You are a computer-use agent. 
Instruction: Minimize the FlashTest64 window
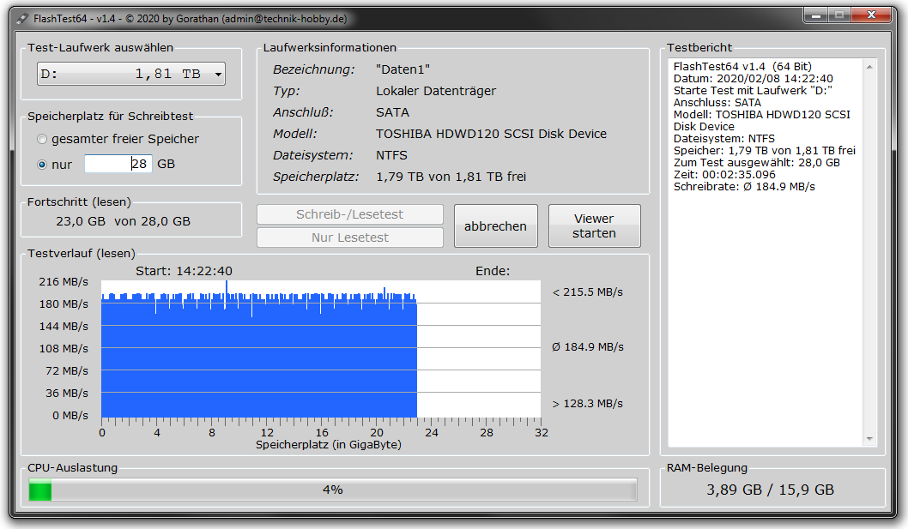click(x=817, y=15)
